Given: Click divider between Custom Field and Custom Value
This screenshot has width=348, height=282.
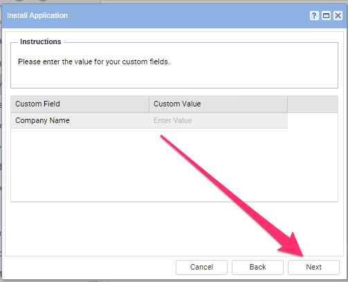Looking at the screenshot, I should pos(149,104).
